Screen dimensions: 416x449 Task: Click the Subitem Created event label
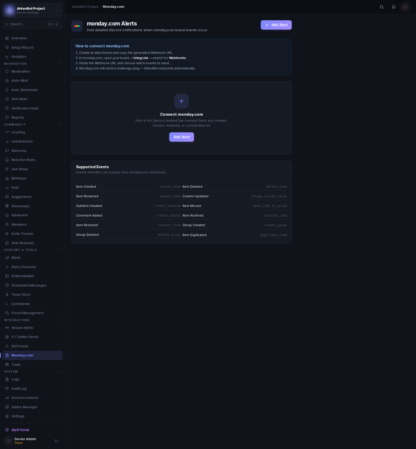tap(89, 206)
